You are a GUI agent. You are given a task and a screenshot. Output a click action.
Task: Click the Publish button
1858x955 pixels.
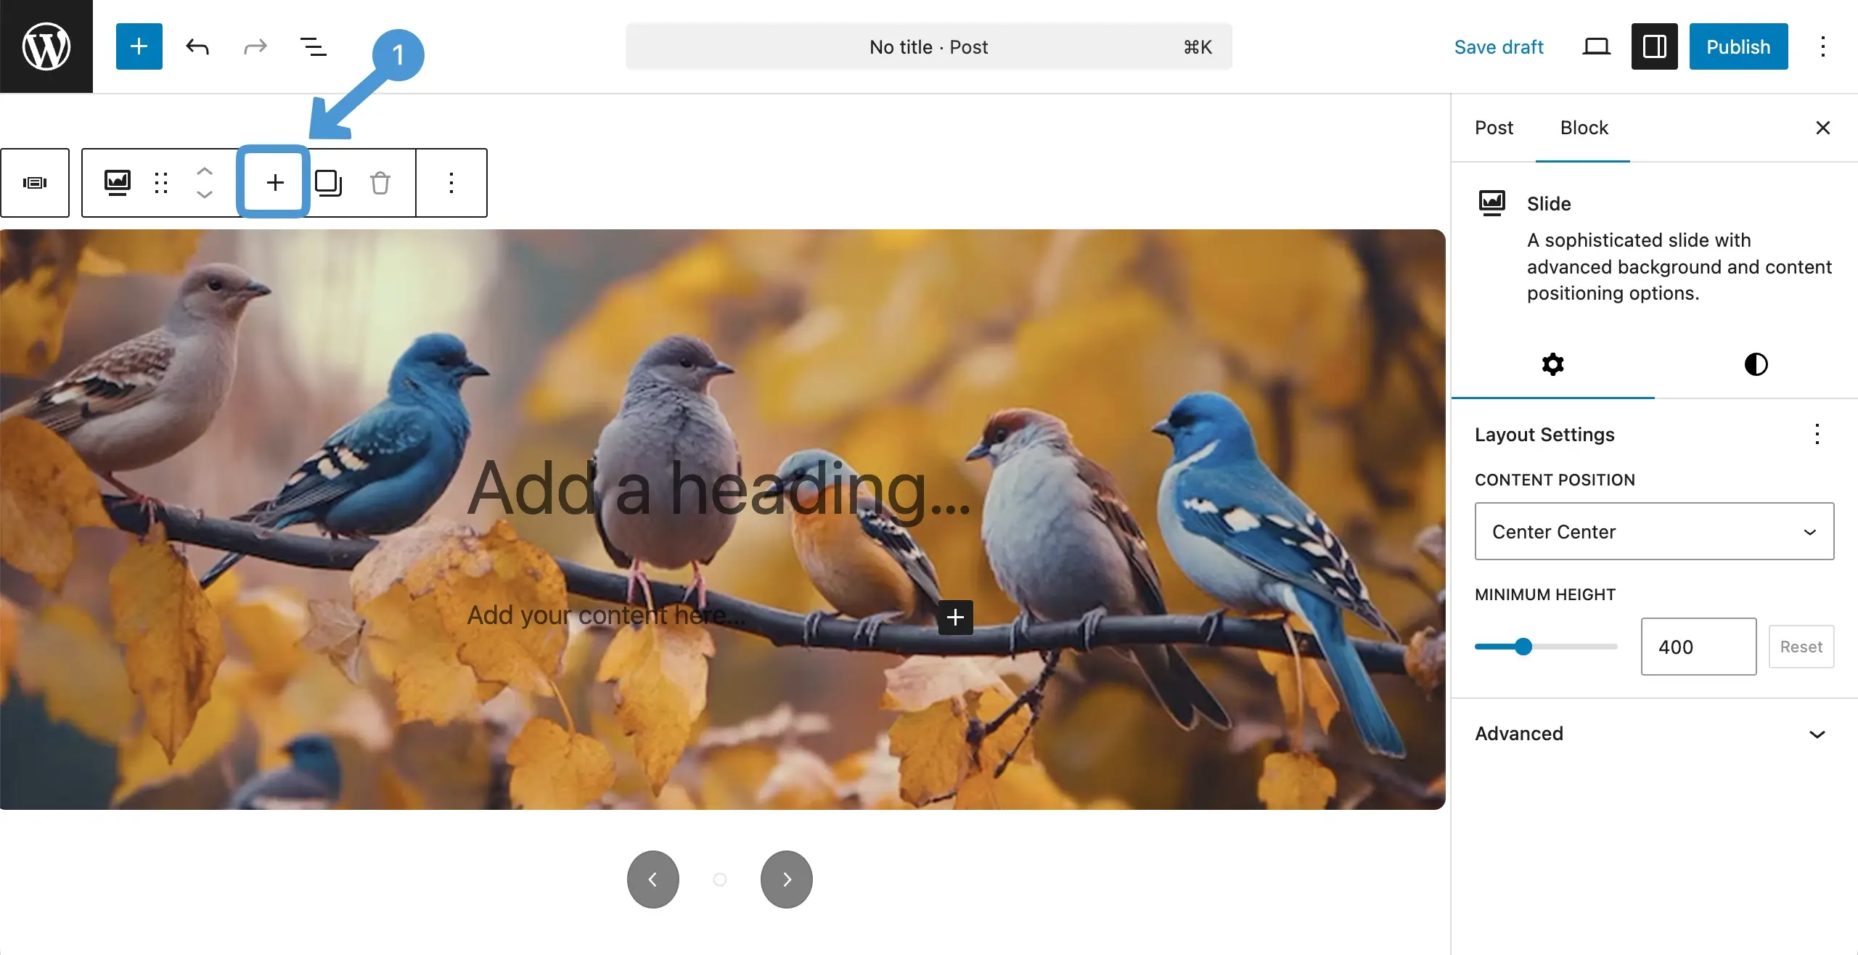[1738, 46]
